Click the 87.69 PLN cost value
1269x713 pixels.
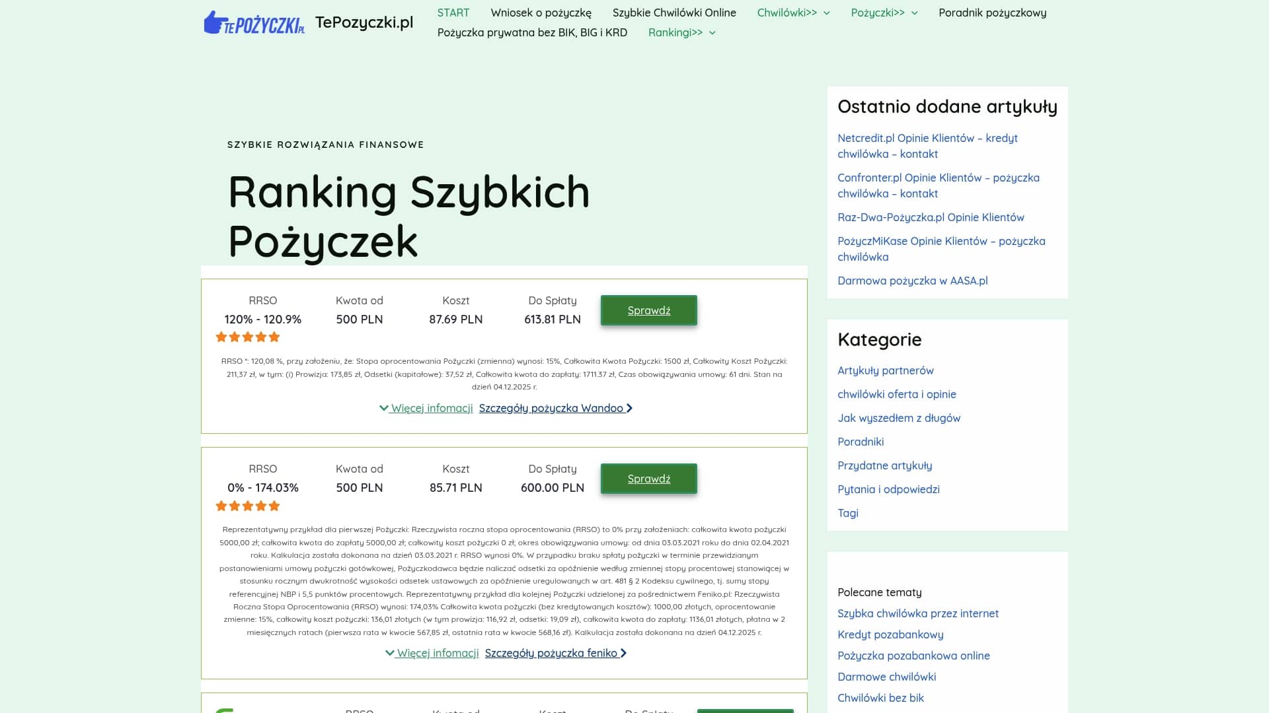pyautogui.click(x=455, y=320)
